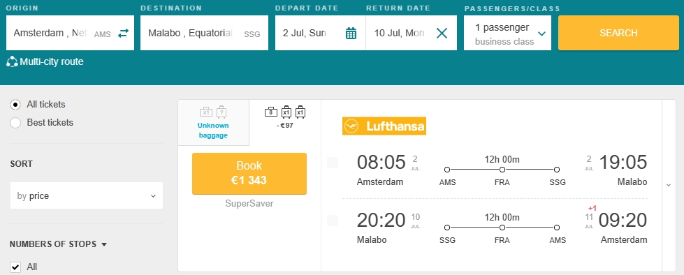Select the baggage-included tab costing €97
The width and height of the screenshot is (684, 275).
click(x=285, y=118)
